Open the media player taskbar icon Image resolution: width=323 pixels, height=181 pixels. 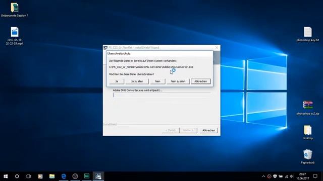pyautogui.click(x=40, y=176)
